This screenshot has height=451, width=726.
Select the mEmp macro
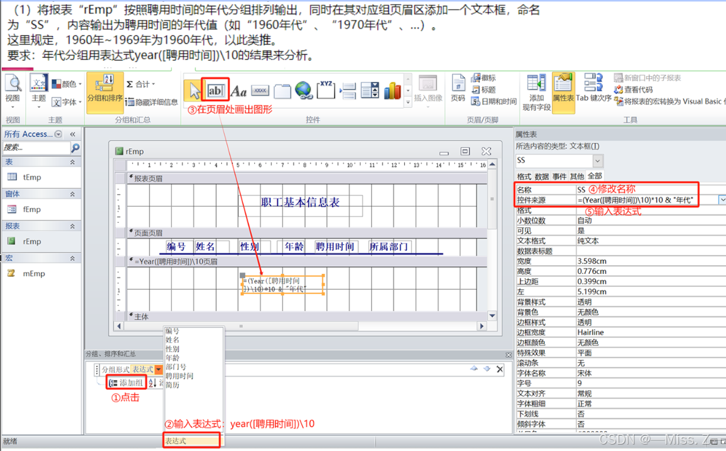(41, 273)
